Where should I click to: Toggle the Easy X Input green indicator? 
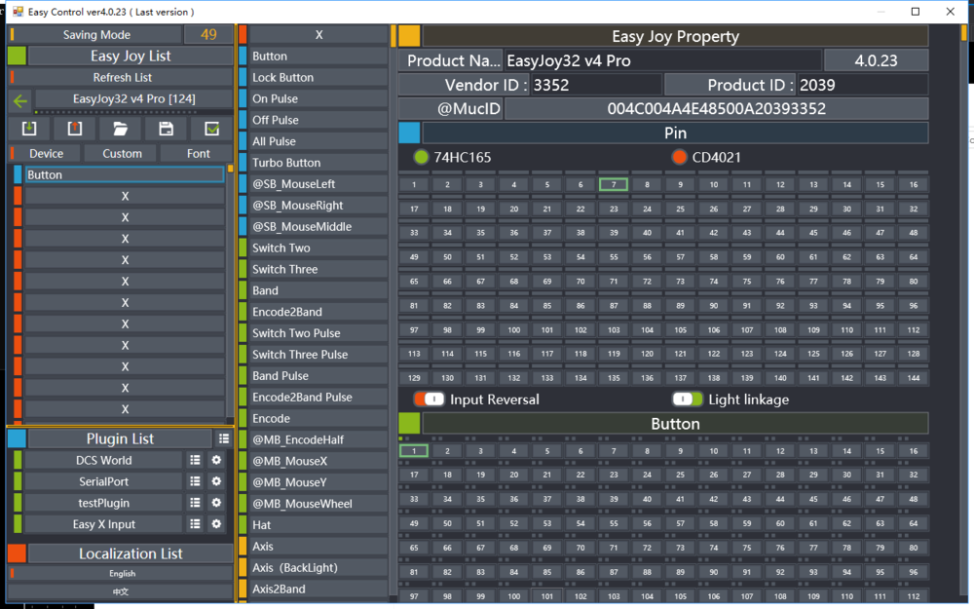pyautogui.click(x=18, y=524)
